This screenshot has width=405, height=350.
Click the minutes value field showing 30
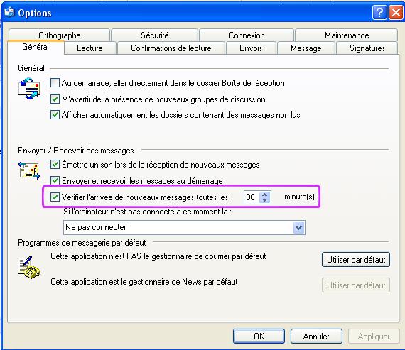(252, 197)
